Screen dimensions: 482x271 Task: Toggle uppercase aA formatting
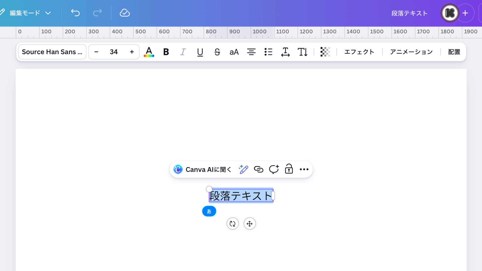click(234, 52)
